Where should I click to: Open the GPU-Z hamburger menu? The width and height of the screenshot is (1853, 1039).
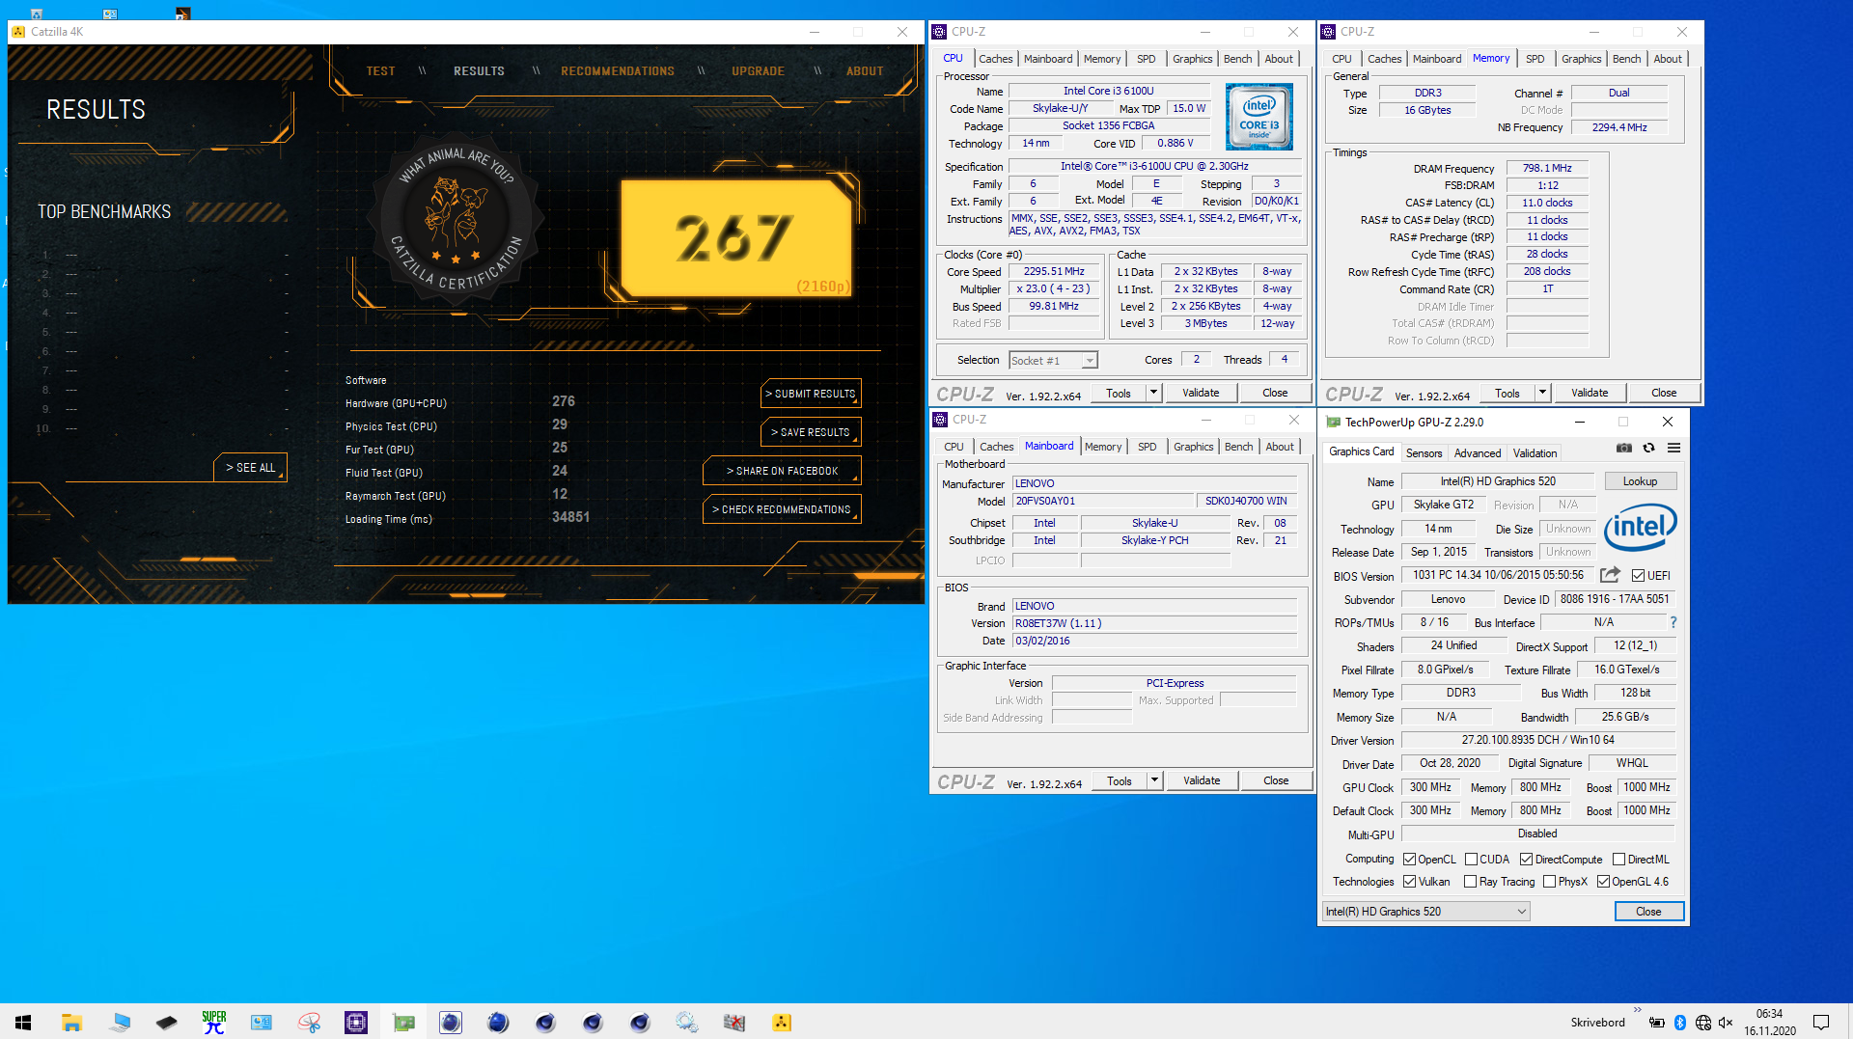coord(1673,448)
